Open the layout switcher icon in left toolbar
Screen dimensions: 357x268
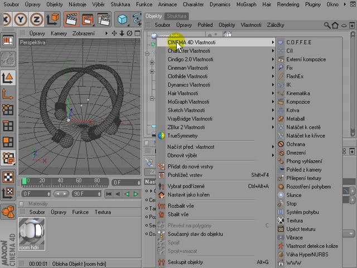pyautogui.click(x=8, y=40)
